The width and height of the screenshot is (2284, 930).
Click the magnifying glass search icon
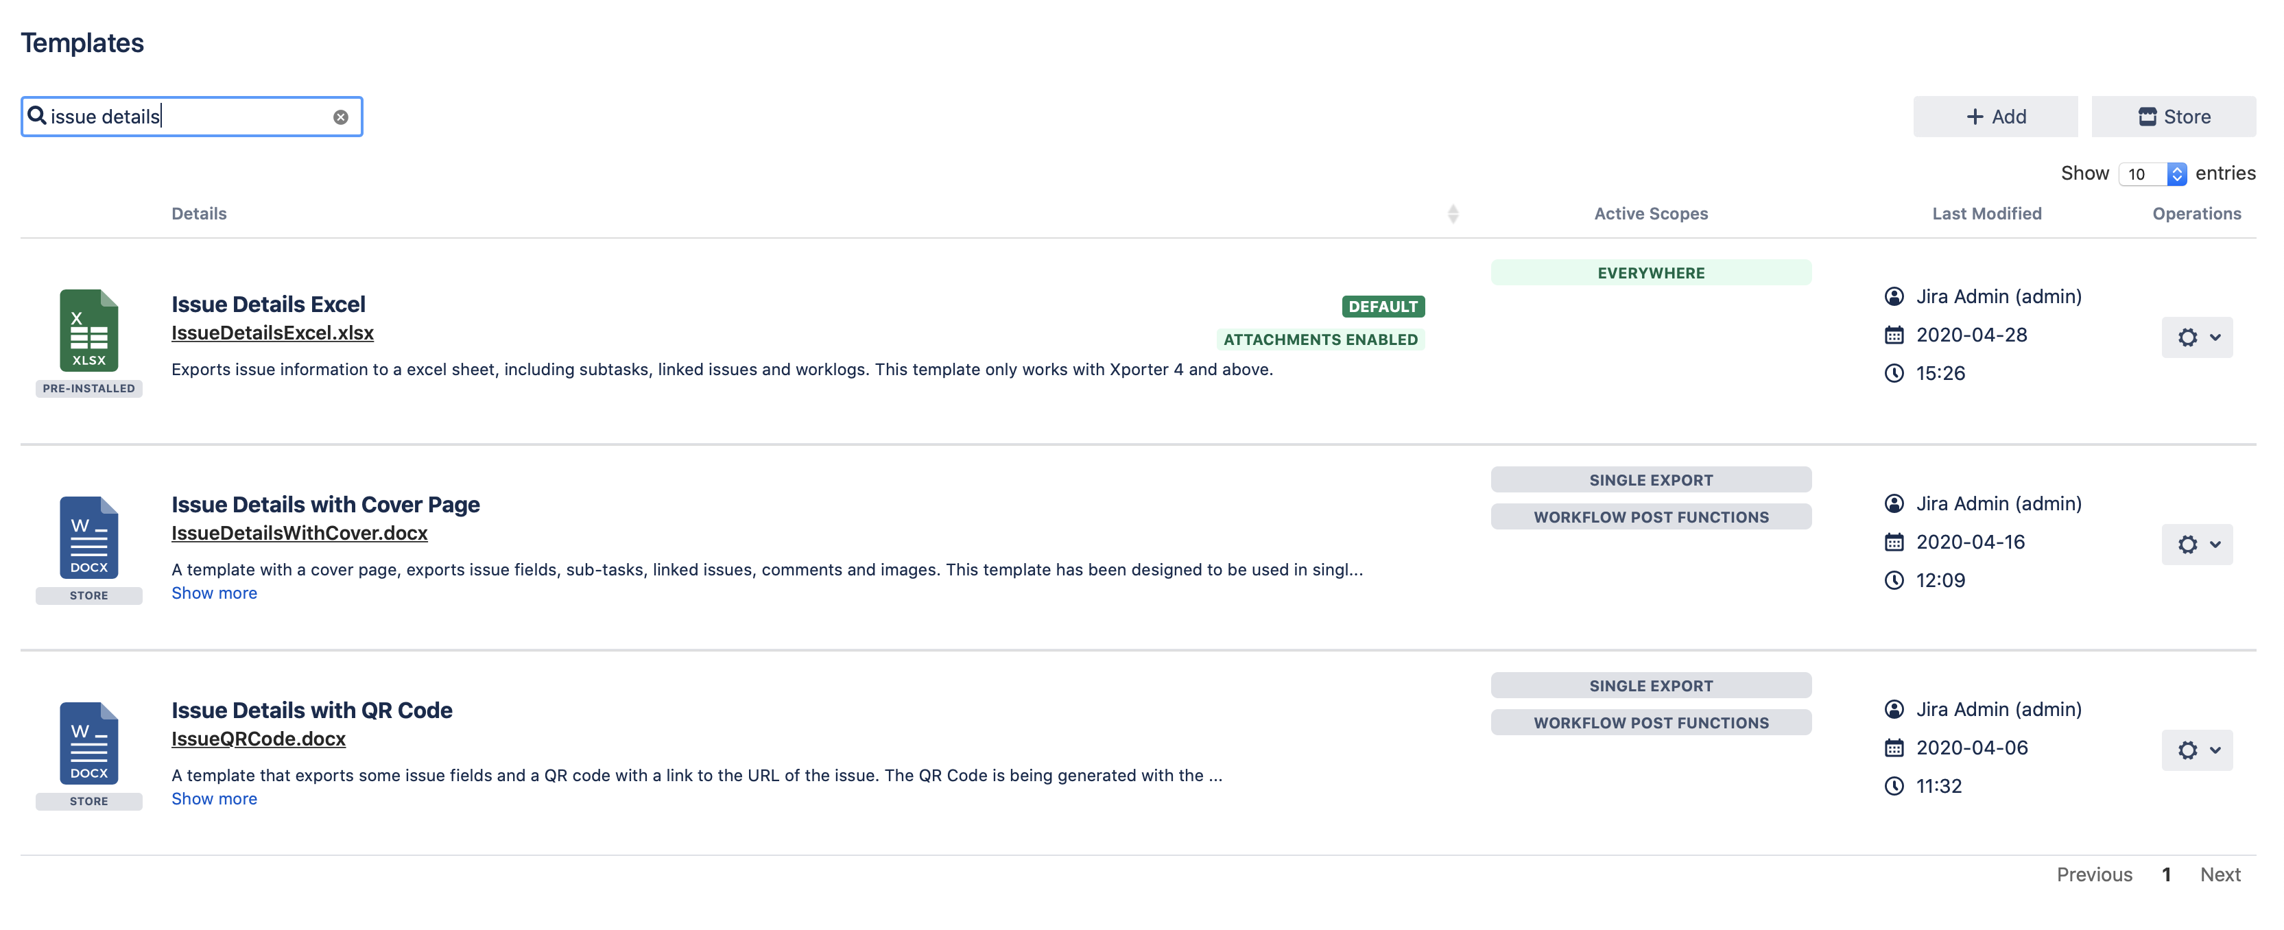(x=36, y=116)
